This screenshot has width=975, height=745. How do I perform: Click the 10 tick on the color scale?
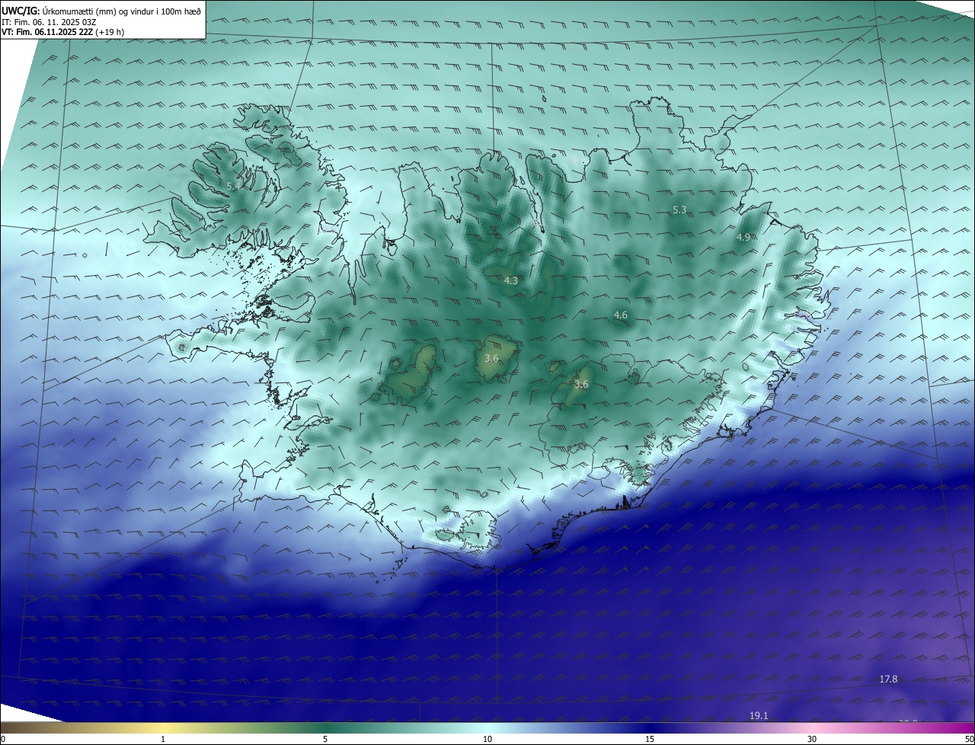487,739
